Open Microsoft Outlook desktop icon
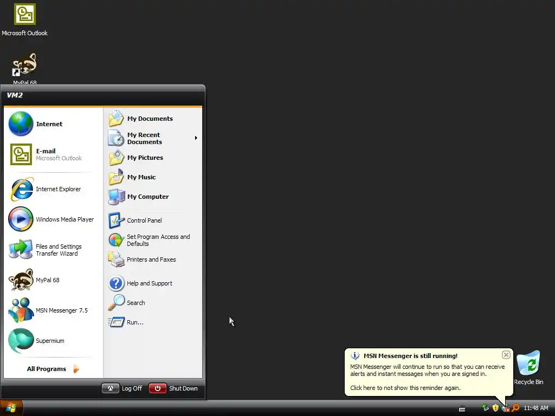 tap(25, 19)
